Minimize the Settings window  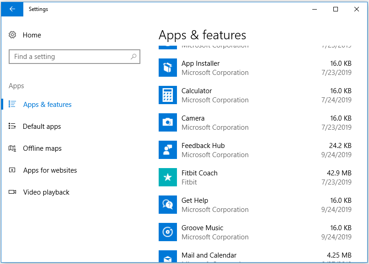coord(315,9)
